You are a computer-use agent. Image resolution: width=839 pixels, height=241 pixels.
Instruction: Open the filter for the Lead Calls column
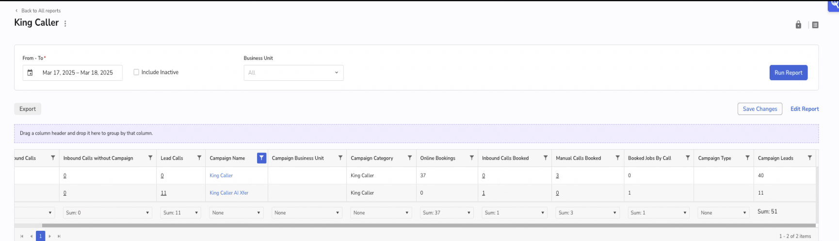click(x=199, y=158)
